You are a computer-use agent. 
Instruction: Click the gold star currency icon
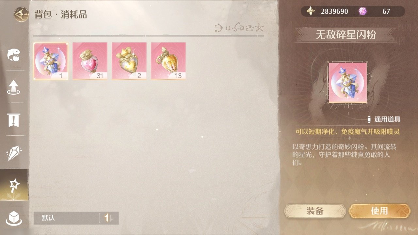[311, 11]
